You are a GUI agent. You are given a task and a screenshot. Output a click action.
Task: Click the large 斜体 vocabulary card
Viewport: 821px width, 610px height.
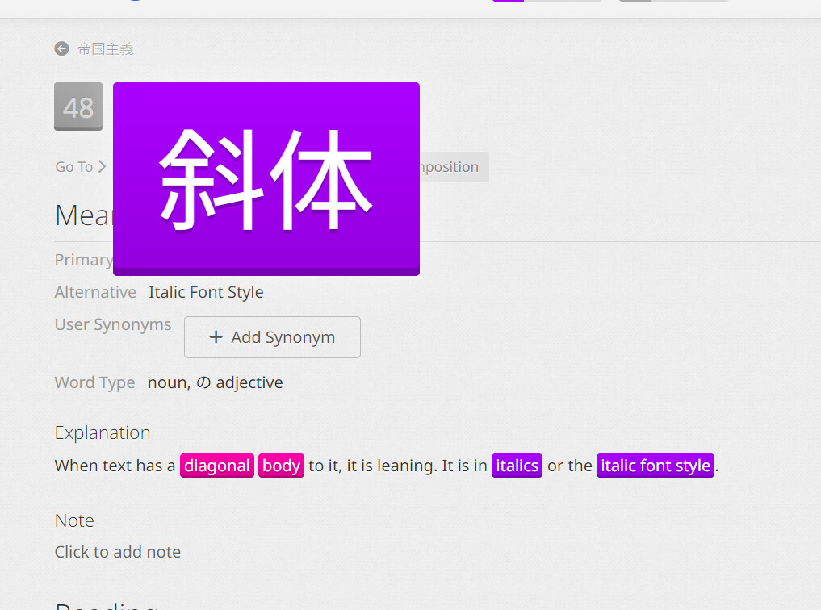266,179
